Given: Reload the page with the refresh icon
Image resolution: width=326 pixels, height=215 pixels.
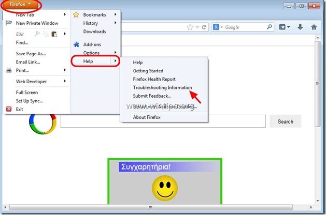Looking at the screenshot, I should point(204,27).
